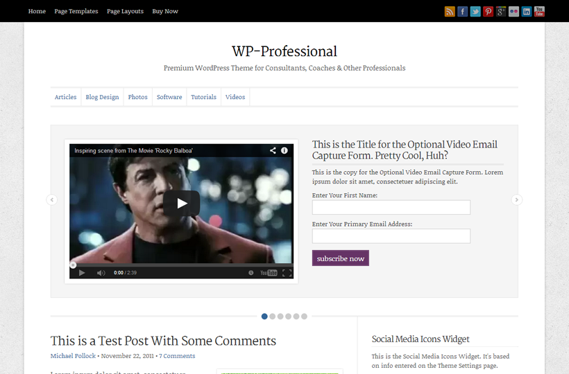Click the video share icon
This screenshot has height=374, width=569.
273,150
